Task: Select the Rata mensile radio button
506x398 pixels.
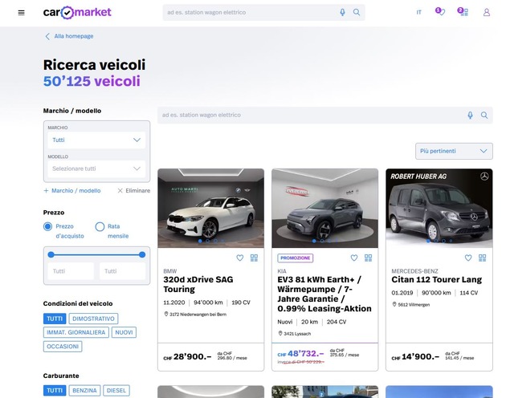Action: pyautogui.click(x=100, y=227)
